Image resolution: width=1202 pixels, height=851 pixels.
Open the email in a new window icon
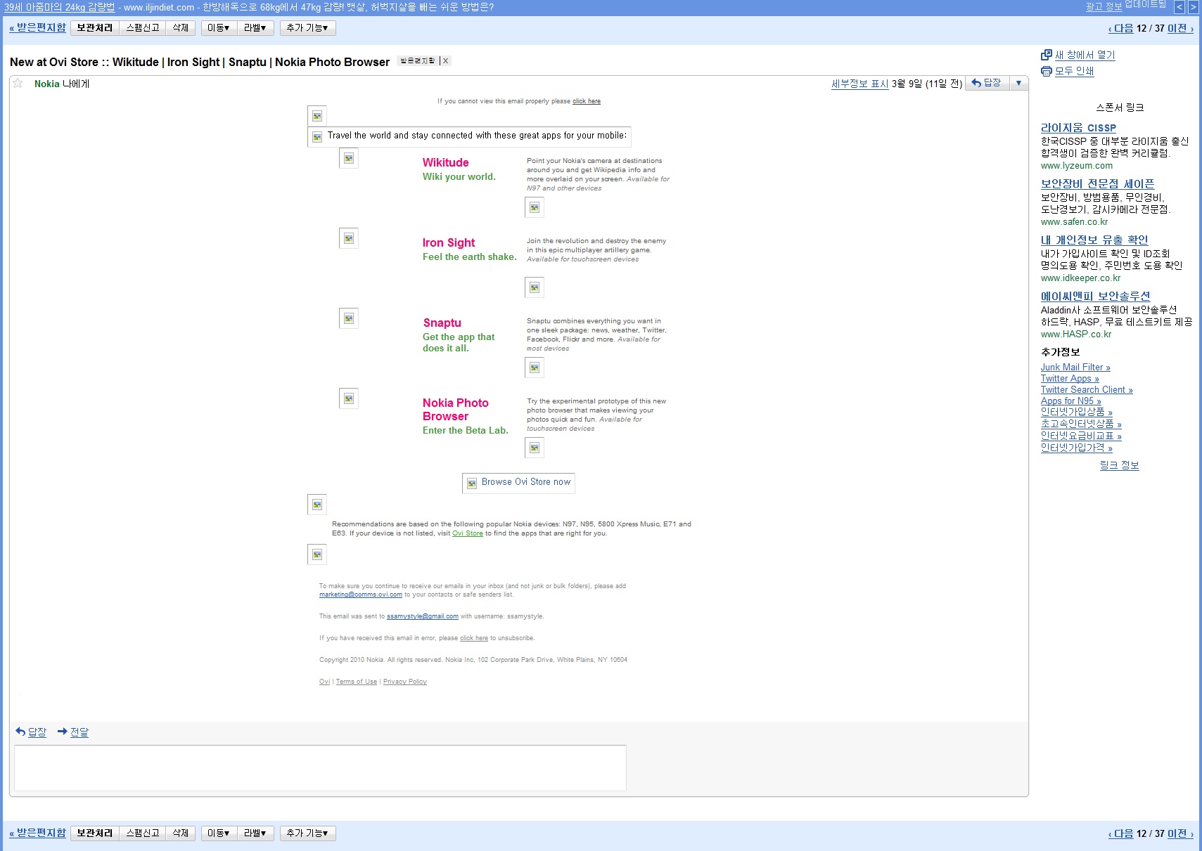tap(1047, 55)
